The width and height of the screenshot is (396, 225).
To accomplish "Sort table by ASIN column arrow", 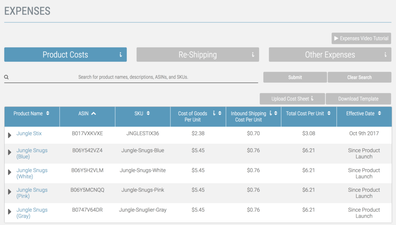I will click(x=94, y=113).
